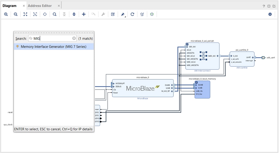The image size is (279, 153).
Task: Expand the UART port on axi_uartlite_0
Action: tap(253, 57)
